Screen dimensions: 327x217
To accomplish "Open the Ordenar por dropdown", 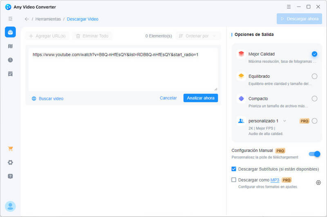I will tap(198, 36).
